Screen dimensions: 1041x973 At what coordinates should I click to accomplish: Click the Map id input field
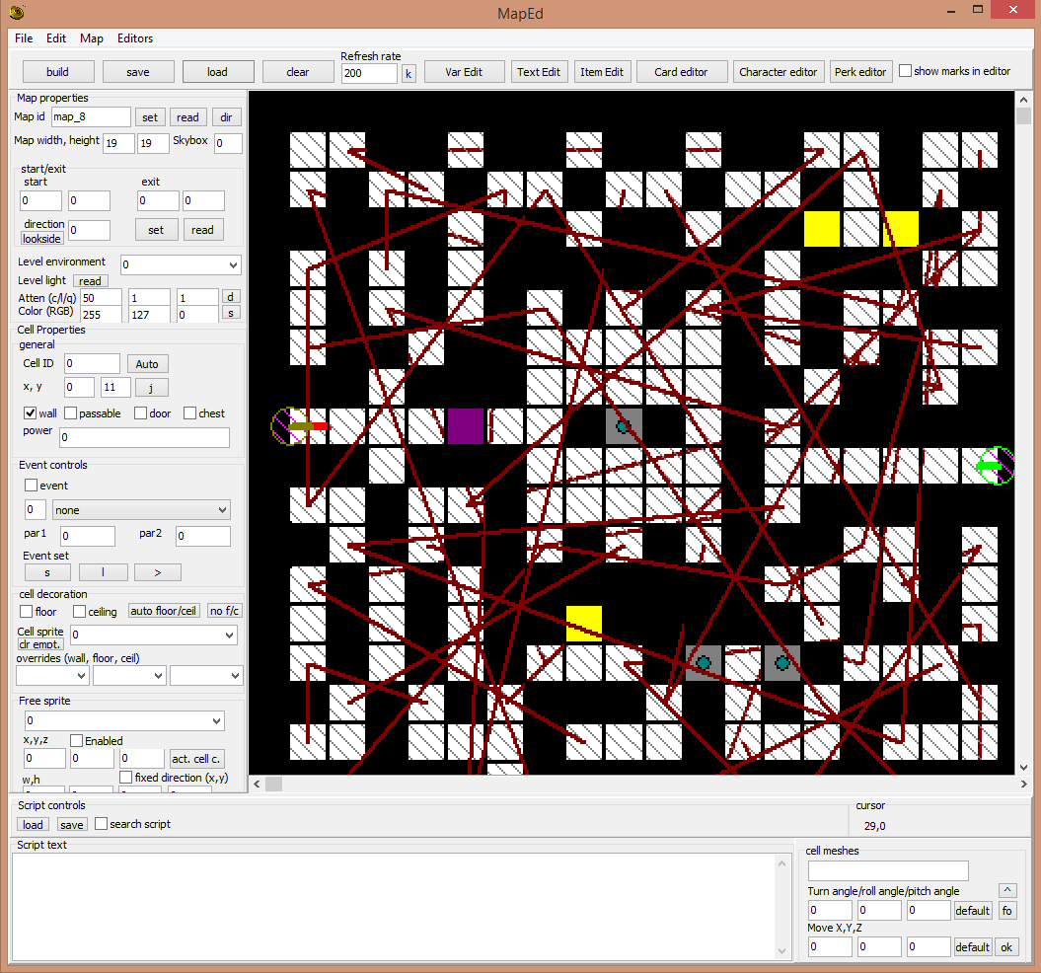click(91, 116)
